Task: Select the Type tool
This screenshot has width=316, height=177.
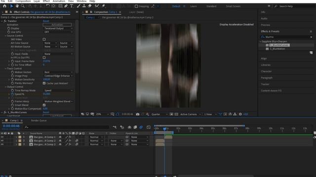Action: [72, 6]
